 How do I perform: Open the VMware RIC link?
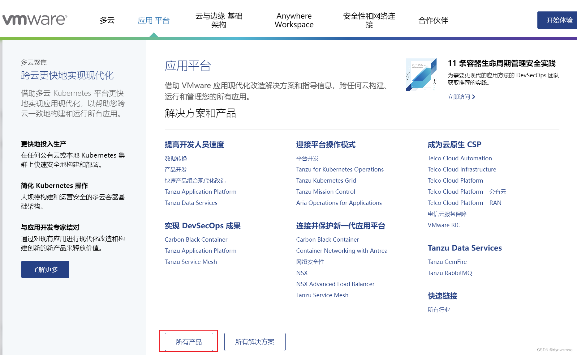coord(444,225)
